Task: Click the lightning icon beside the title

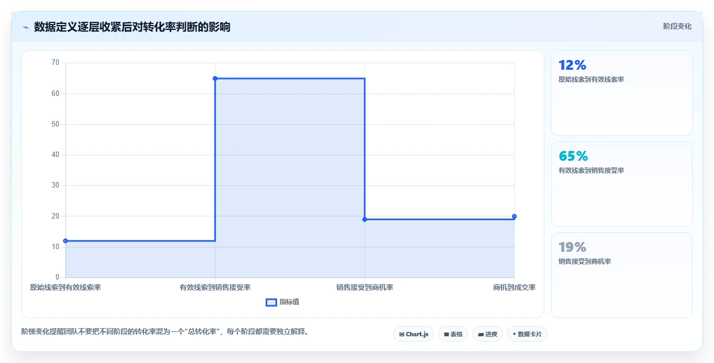Action: coord(26,27)
